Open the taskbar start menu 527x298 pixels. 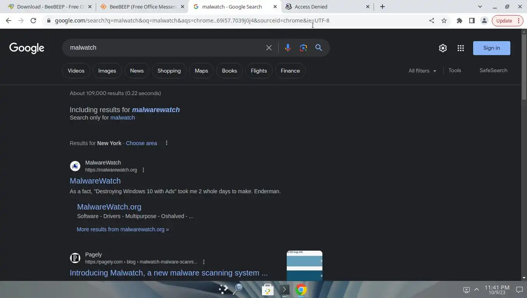point(223,289)
